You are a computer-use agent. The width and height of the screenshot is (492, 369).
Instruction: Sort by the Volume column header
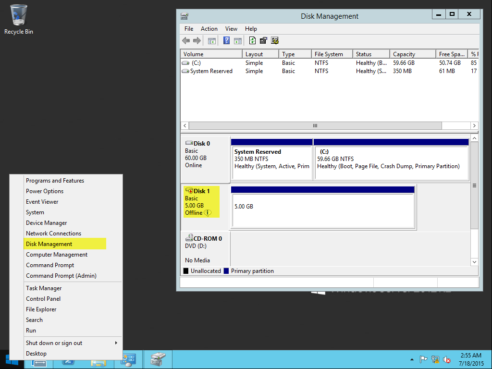211,54
